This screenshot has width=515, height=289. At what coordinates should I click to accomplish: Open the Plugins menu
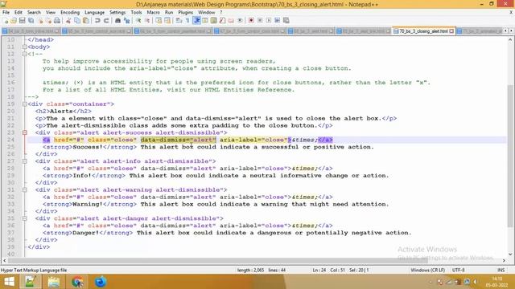point(186,13)
